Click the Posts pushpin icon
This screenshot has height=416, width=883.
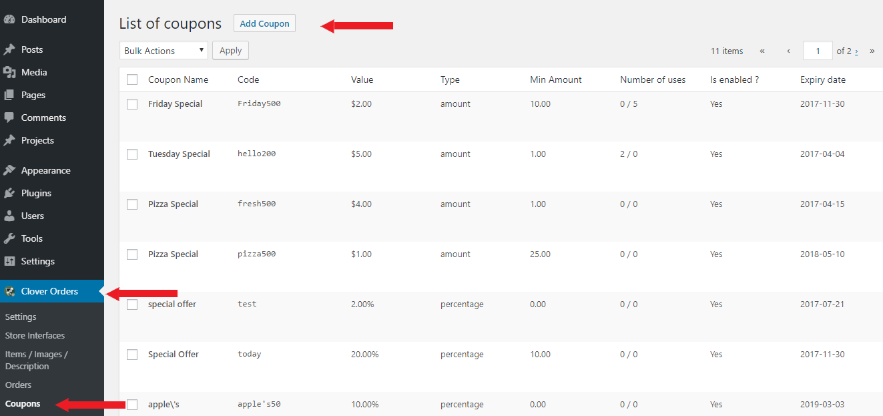[9, 49]
